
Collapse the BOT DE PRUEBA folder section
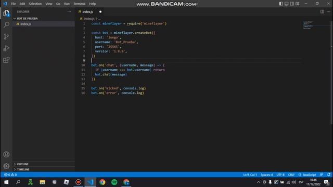tap(27, 19)
